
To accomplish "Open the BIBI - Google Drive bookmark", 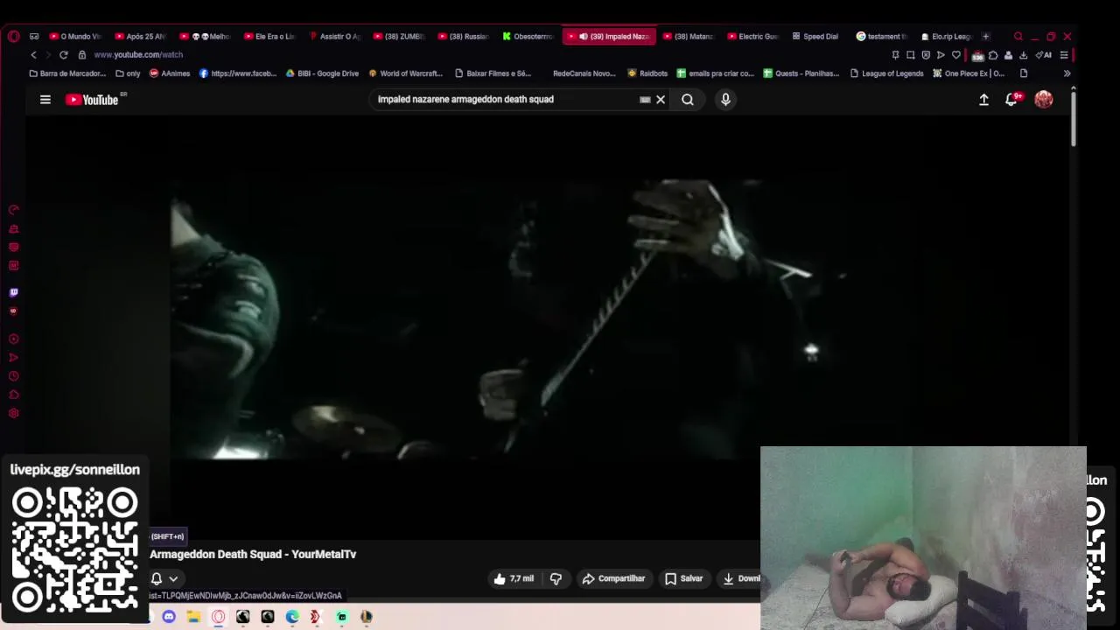I will pyautogui.click(x=322, y=73).
